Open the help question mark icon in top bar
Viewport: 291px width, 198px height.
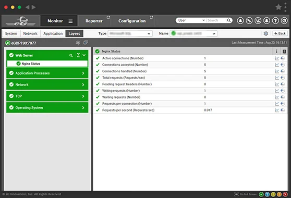275,20
